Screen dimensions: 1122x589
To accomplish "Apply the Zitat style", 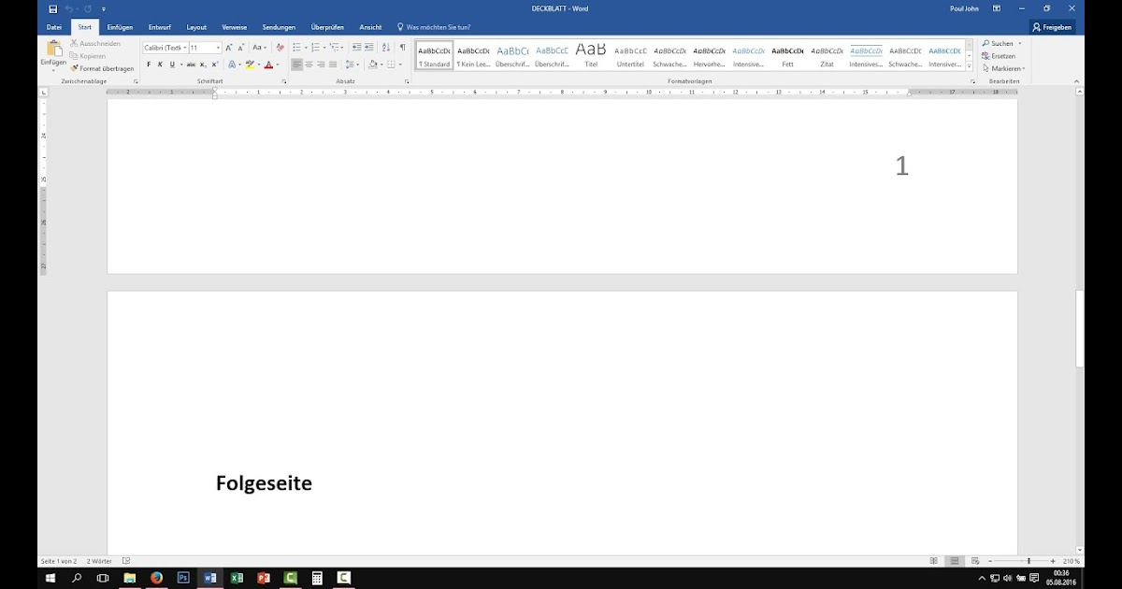I will pyautogui.click(x=827, y=55).
